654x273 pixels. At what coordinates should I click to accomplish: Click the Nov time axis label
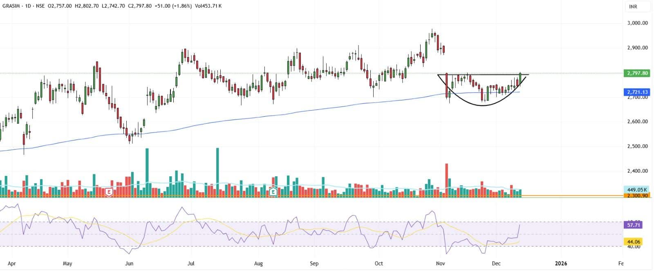tap(440, 264)
